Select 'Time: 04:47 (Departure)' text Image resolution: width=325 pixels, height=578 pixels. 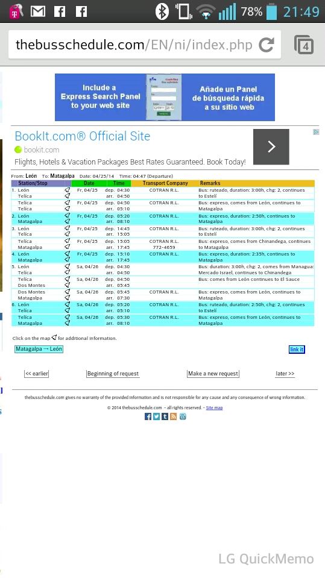coord(146,176)
